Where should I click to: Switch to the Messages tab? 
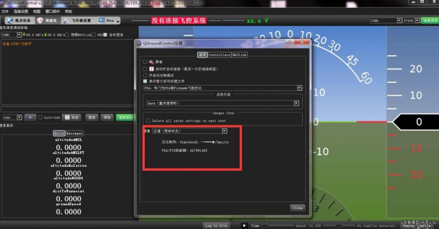[x=74, y=133]
